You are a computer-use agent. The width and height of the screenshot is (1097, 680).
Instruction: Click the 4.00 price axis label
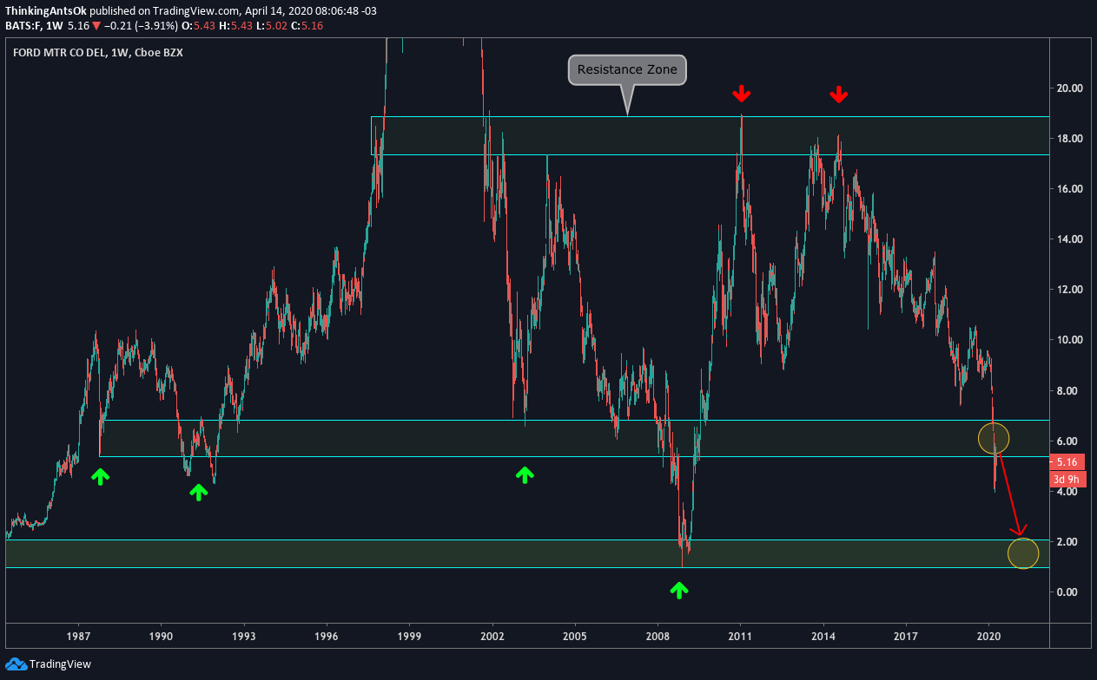point(1069,492)
